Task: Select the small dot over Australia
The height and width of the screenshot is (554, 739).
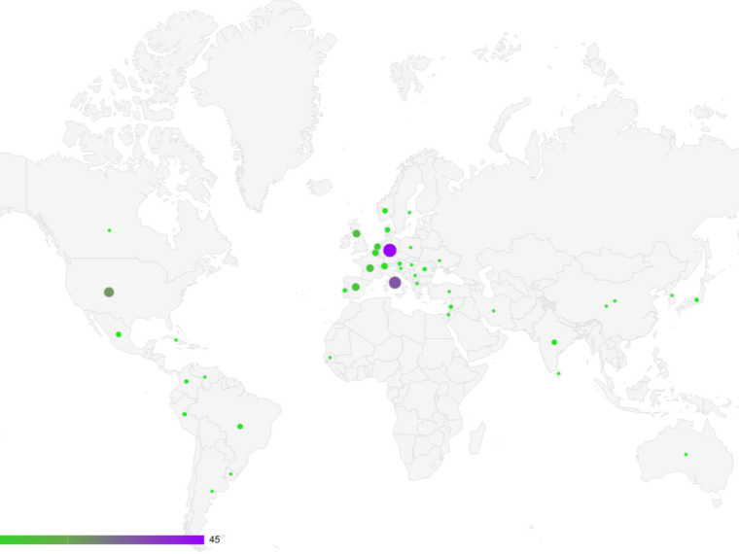Action: coord(686,455)
